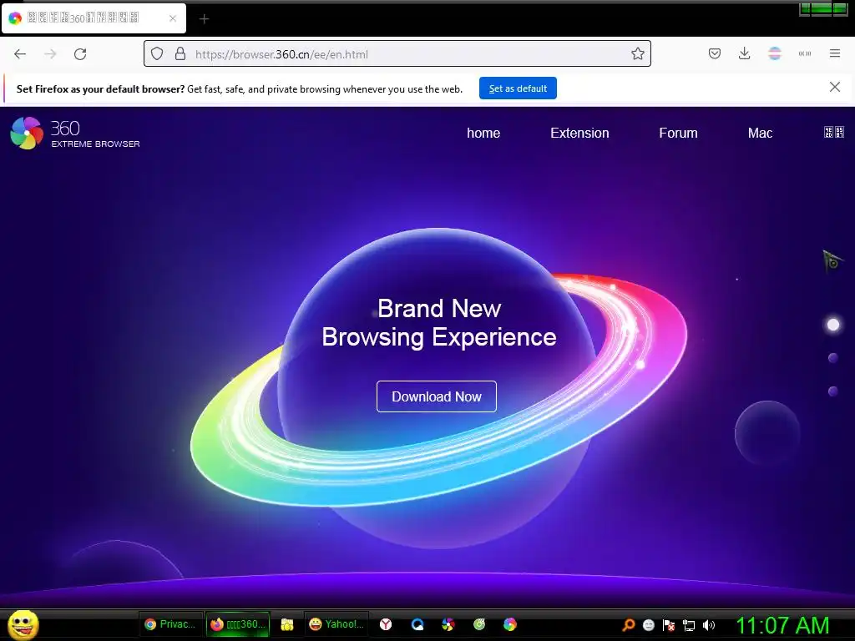855x641 pixels.
Task: Click the URL address field
Action: [397, 54]
